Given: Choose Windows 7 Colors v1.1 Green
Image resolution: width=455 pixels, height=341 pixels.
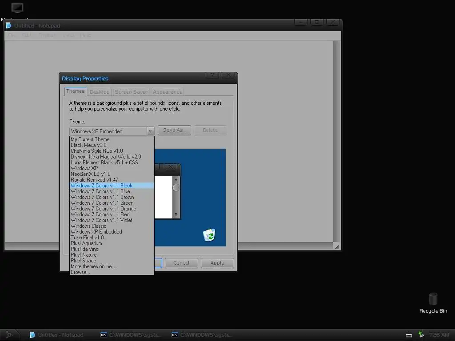Looking at the screenshot, I should pyautogui.click(x=112, y=203).
